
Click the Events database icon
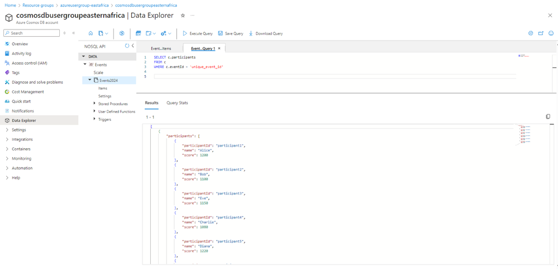pyautogui.click(x=91, y=65)
